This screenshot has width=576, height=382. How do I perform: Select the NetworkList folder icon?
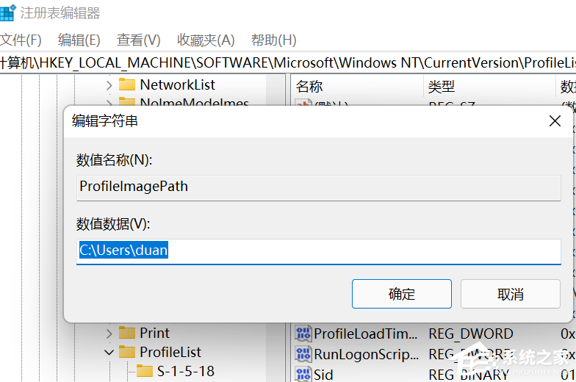coord(127,85)
